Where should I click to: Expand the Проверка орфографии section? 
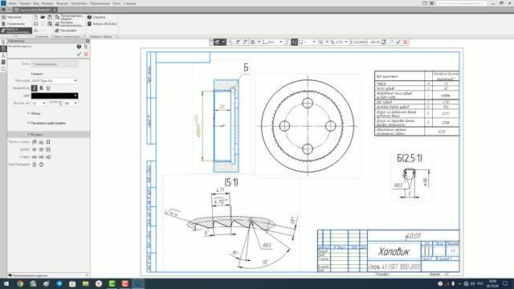tap(47, 123)
